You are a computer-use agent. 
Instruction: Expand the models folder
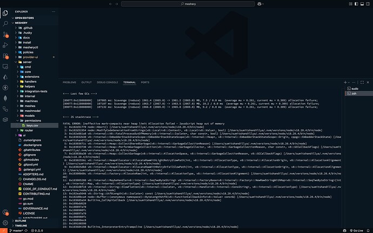pyautogui.click(x=35, y=116)
